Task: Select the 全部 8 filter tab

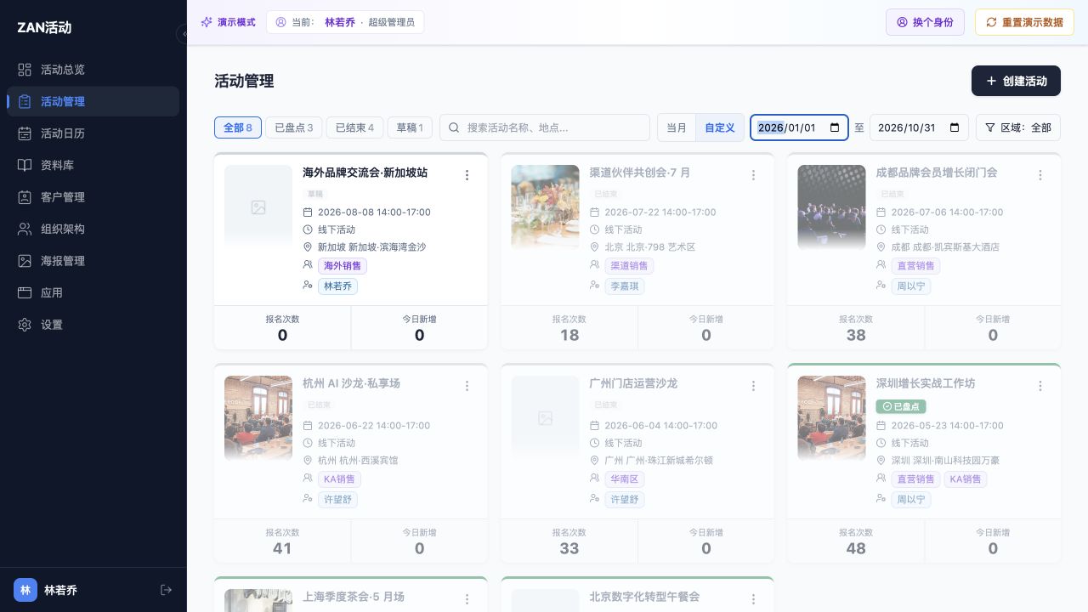Action: pos(238,127)
